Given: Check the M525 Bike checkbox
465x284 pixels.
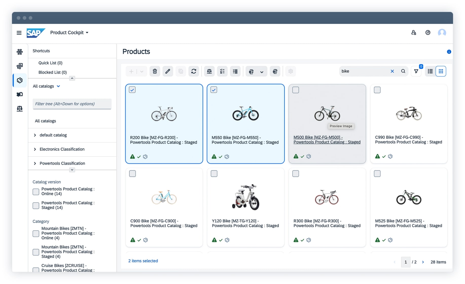Looking at the screenshot, I should 377,174.
